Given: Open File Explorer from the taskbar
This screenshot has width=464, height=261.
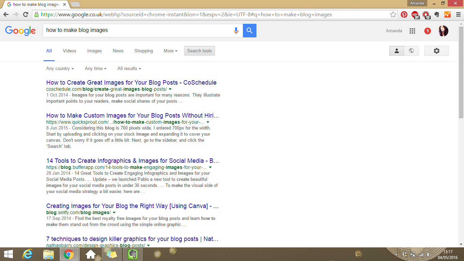Looking at the screenshot, I should point(49,254).
